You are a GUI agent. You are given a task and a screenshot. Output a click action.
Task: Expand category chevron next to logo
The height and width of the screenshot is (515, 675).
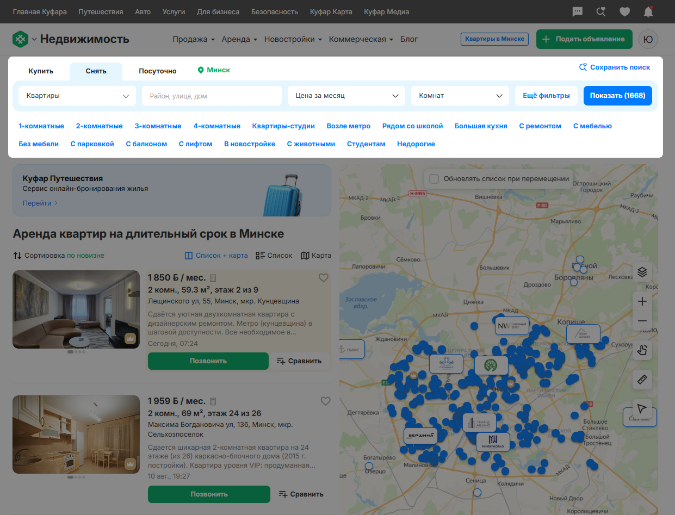pos(34,39)
